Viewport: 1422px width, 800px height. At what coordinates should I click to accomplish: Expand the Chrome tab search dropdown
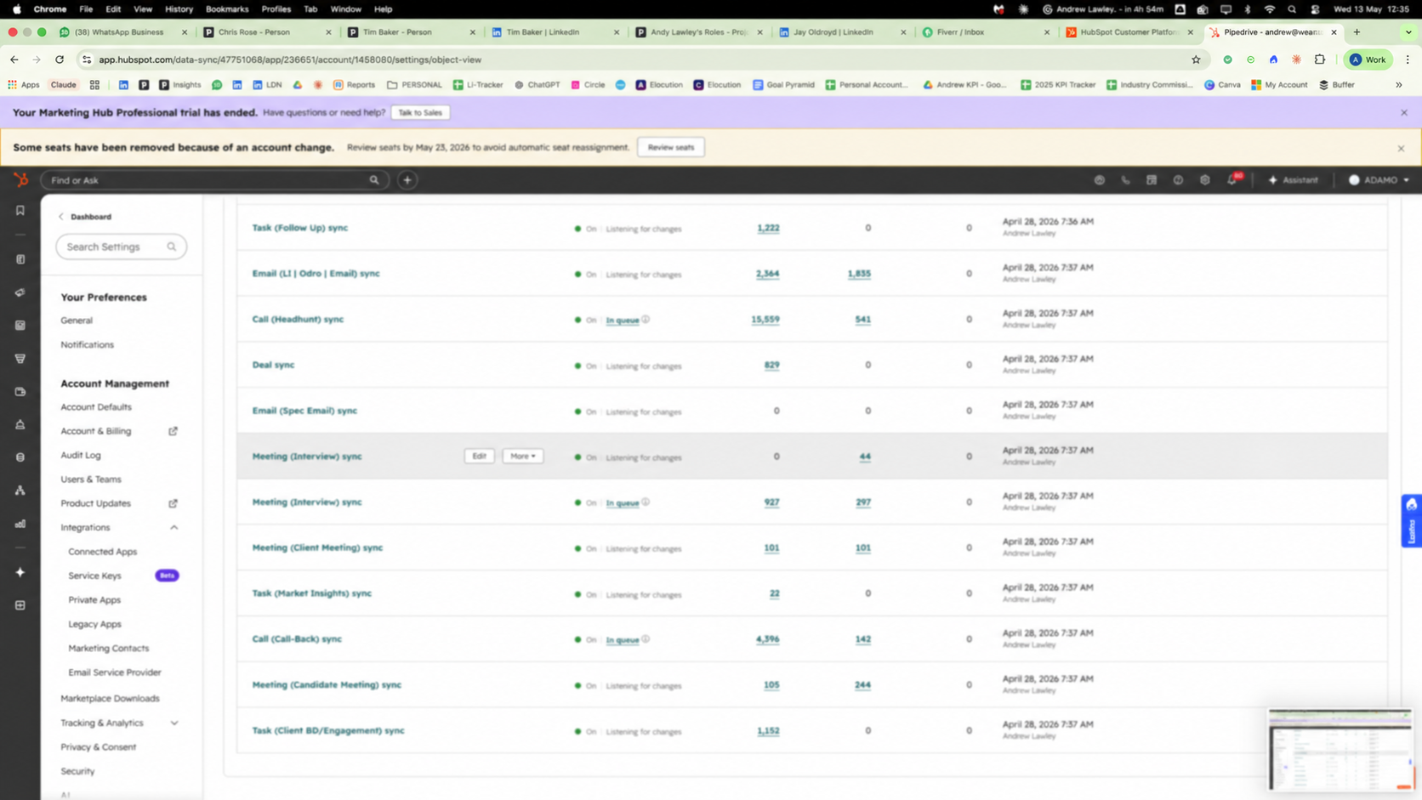(1408, 32)
